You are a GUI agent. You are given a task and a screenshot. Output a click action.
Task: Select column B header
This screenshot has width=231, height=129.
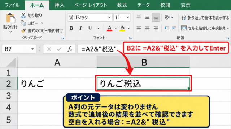[x=143, y=62]
